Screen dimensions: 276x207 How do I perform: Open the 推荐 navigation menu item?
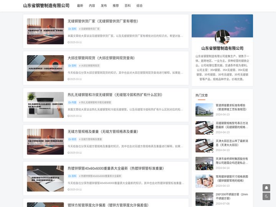(116, 6)
